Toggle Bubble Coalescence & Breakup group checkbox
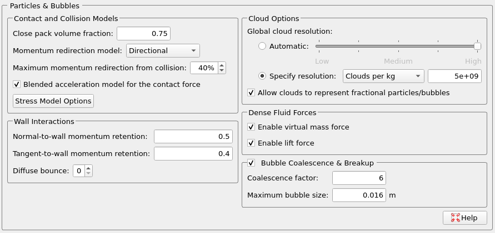 (x=252, y=163)
